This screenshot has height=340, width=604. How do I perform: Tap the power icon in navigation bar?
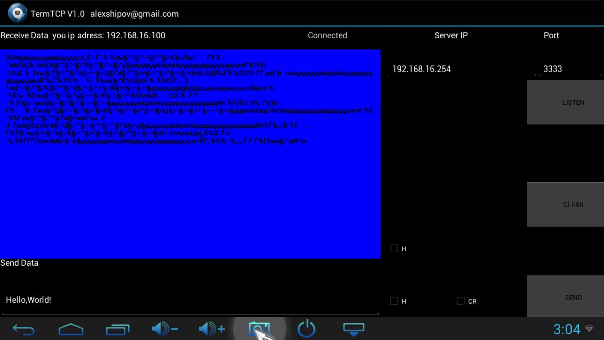click(x=306, y=329)
